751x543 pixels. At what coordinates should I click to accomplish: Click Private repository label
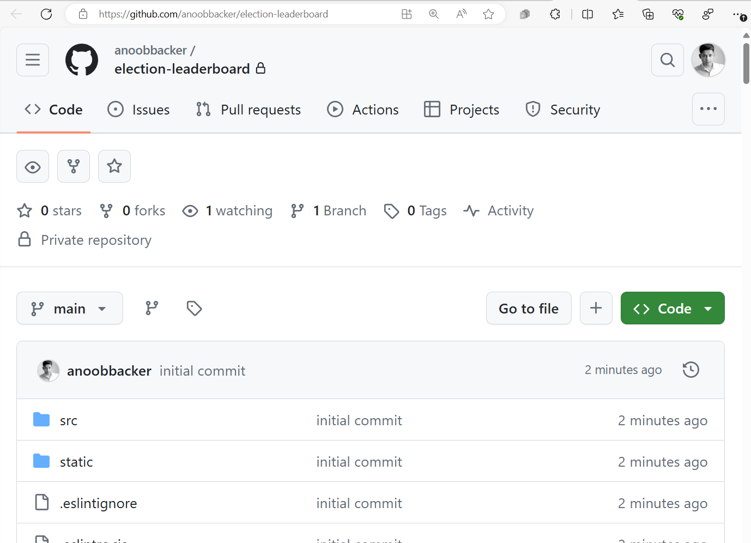pyautogui.click(x=96, y=240)
